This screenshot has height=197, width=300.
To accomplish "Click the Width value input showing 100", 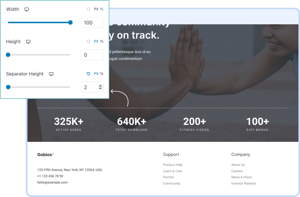I will pyautogui.click(x=92, y=22).
